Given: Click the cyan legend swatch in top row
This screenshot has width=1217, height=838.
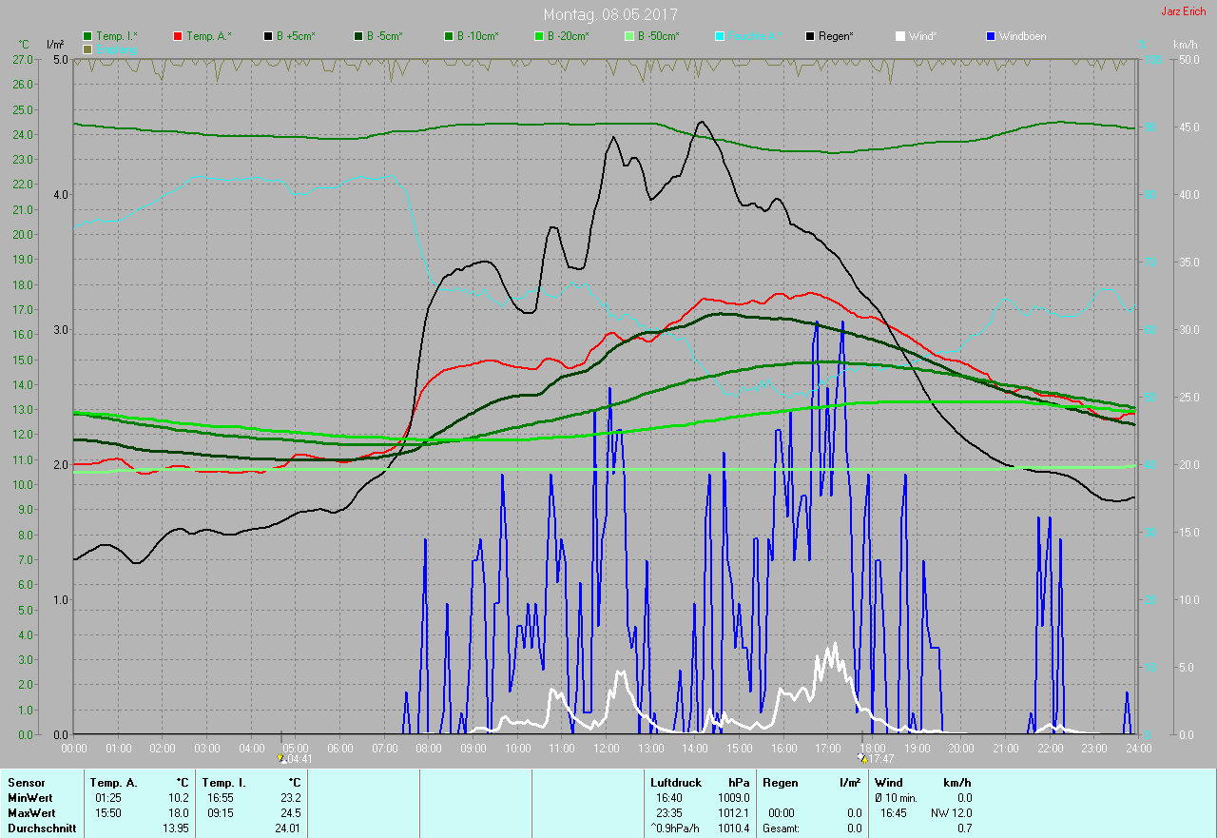Looking at the screenshot, I should coord(720,36).
